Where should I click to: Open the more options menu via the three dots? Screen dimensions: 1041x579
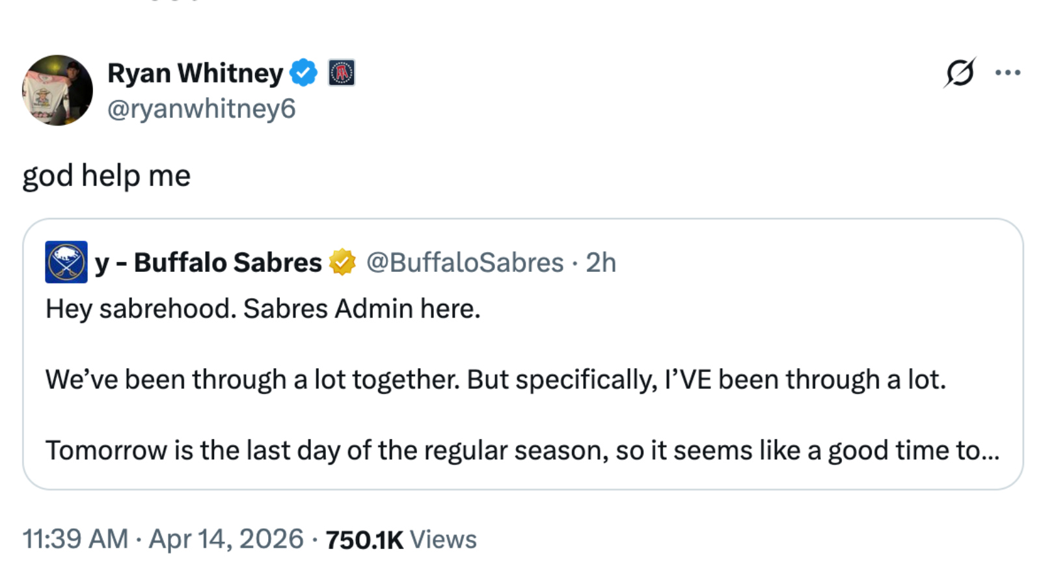[1007, 73]
